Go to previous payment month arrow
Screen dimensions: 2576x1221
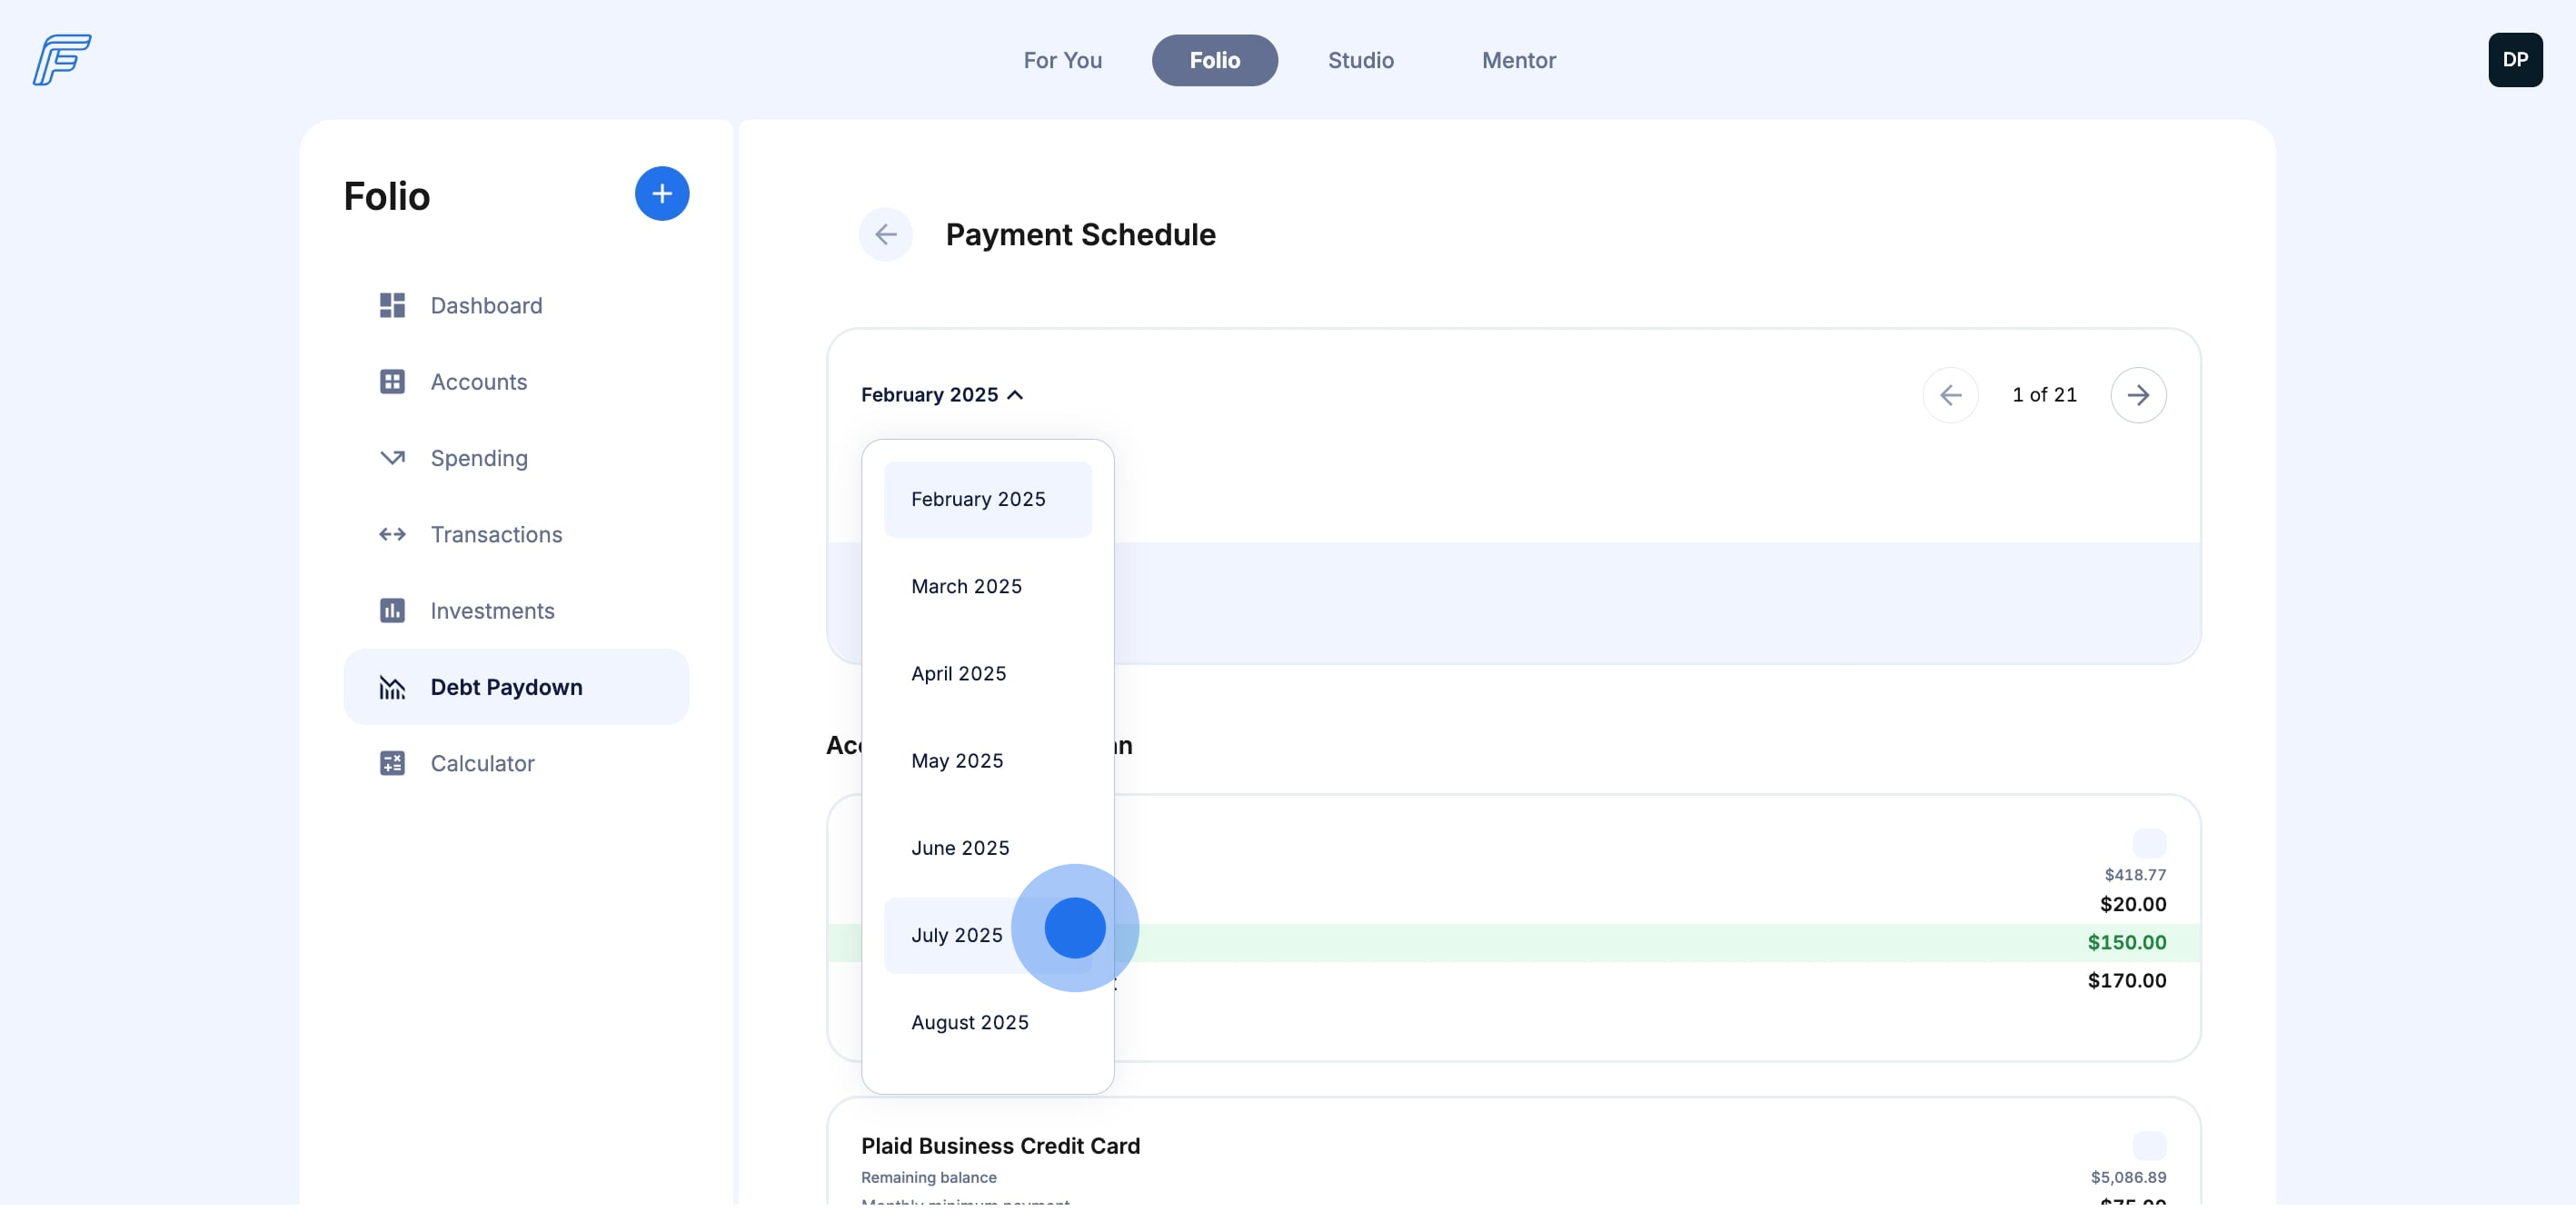coord(1949,395)
